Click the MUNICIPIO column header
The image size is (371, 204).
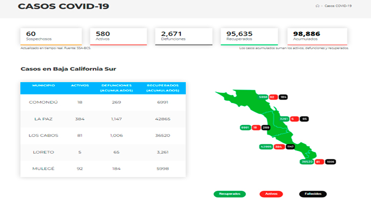tap(43, 85)
